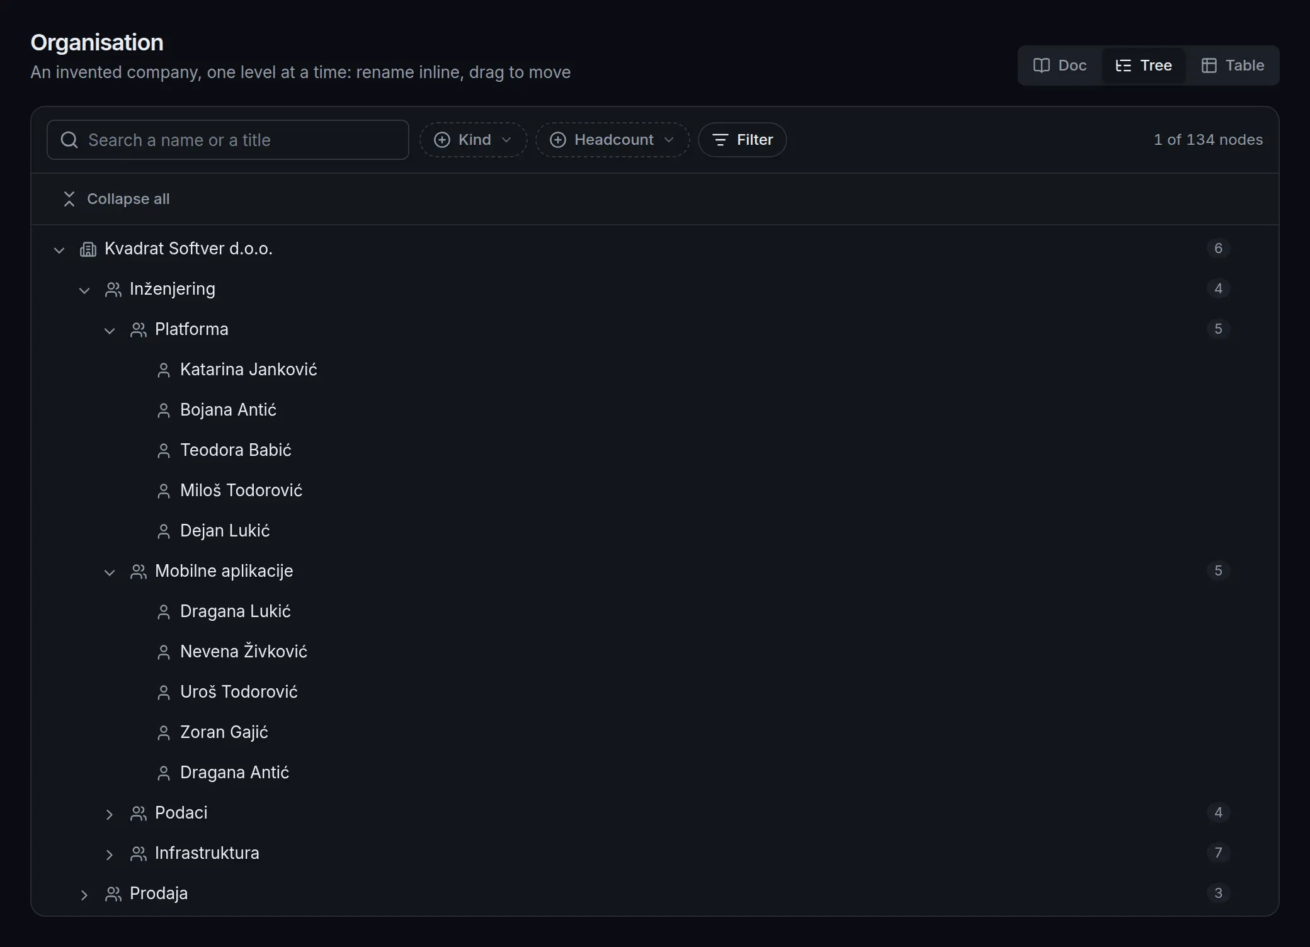The image size is (1310, 947).
Task: Click headcount badge 3 on Prodaja row
Action: 1218,893
